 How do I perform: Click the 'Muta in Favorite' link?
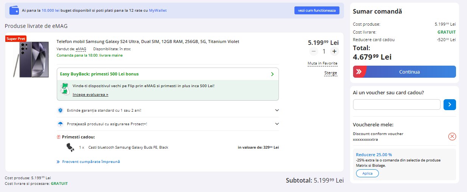(x=322, y=63)
